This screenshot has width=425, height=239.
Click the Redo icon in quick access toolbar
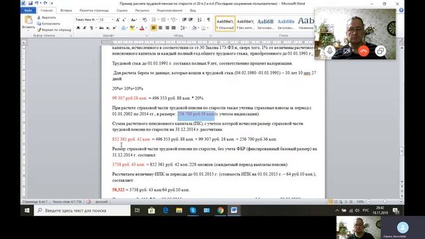tap(45, 3)
